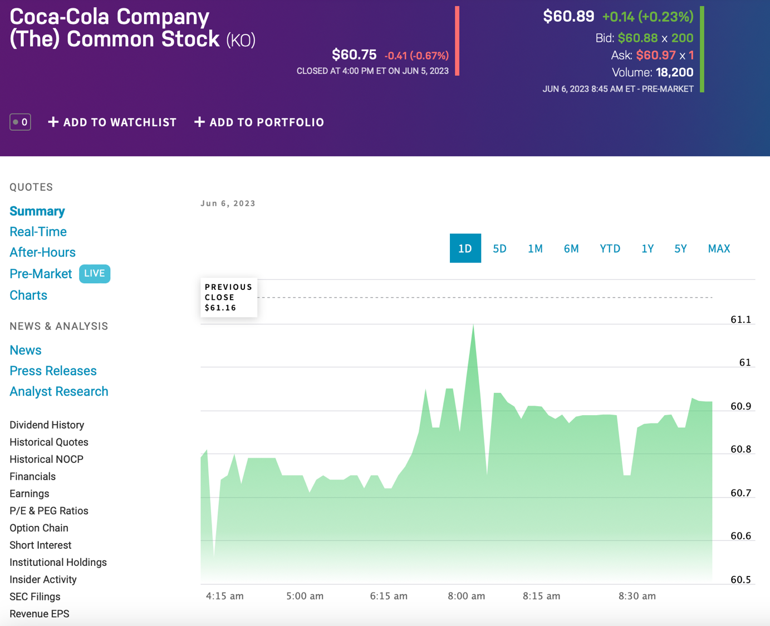Open Pre-Market quotes
The image size is (770, 626).
[41, 274]
